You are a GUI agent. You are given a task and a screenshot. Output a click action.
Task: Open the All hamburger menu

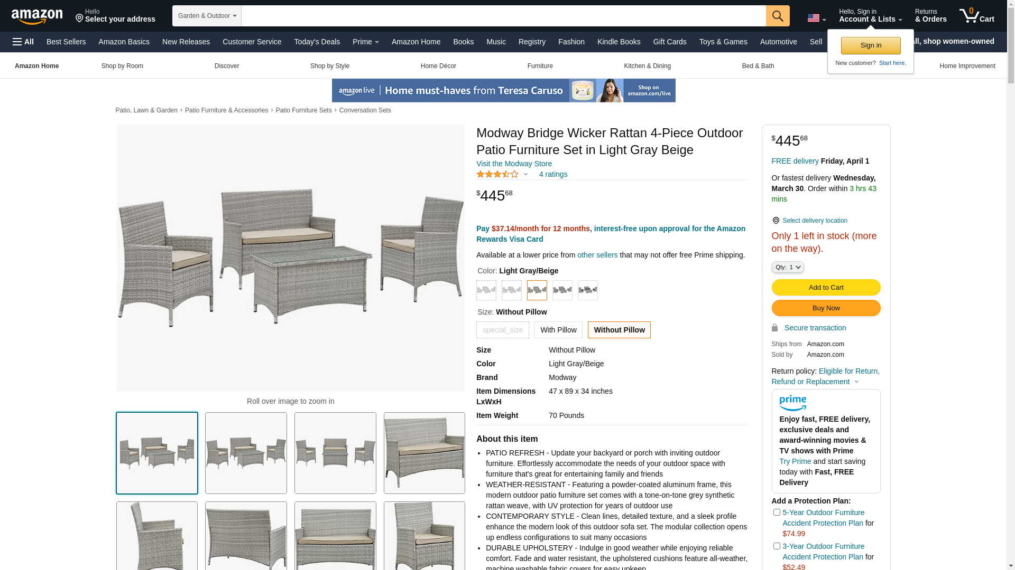click(x=23, y=42)
